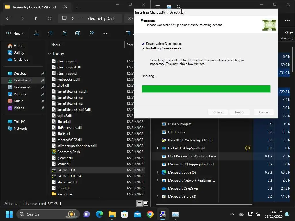Sort files by the Name column header
The width and height of the screenshot is (295, 221).
tap(56, 45)
